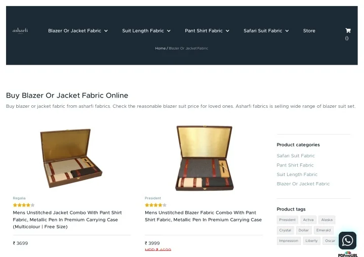Click the Regalia product star rating
The width and height of the screenshot is (364, 257).
pyautogui.click(x=22, y=205)
